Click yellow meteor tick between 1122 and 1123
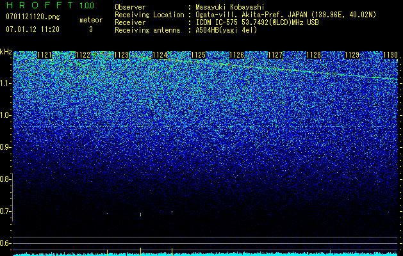 [x=107, y=252]
